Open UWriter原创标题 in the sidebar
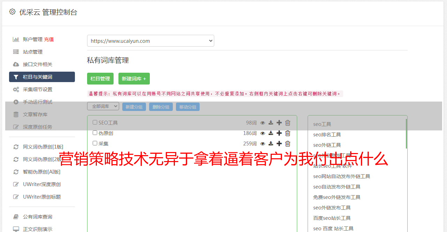Image resolution: width=447 pixels, height=232 pixels. coord(42,197)
